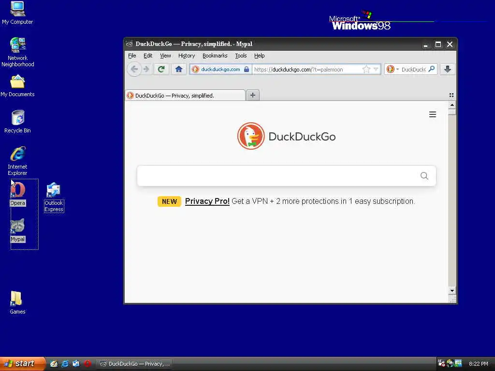Viewport: 495px width, 371px height.
Task: Close the Mypal browser window
Action: pos(450,44)
